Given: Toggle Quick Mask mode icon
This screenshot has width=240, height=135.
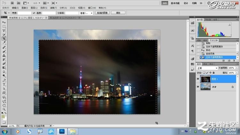Looking at the screenshot, I should (x=4, y=123).
